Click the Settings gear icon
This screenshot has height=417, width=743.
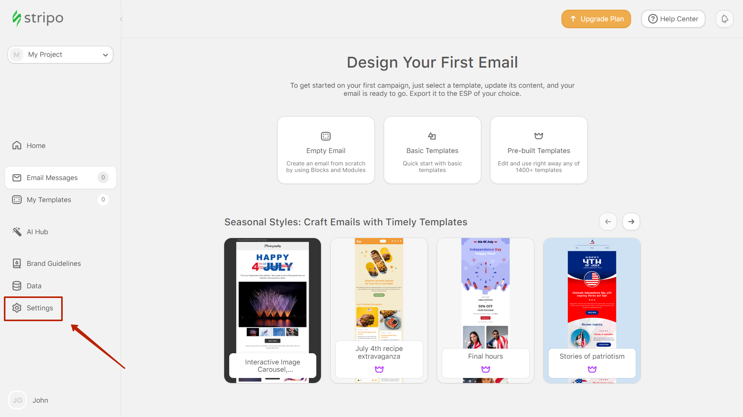pyautogui.click(x=17, y=308)
